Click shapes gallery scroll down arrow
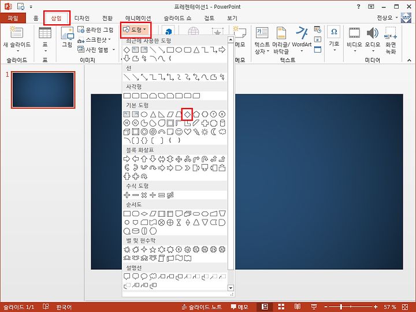This screenshot has width=416, height=312. 231,288
